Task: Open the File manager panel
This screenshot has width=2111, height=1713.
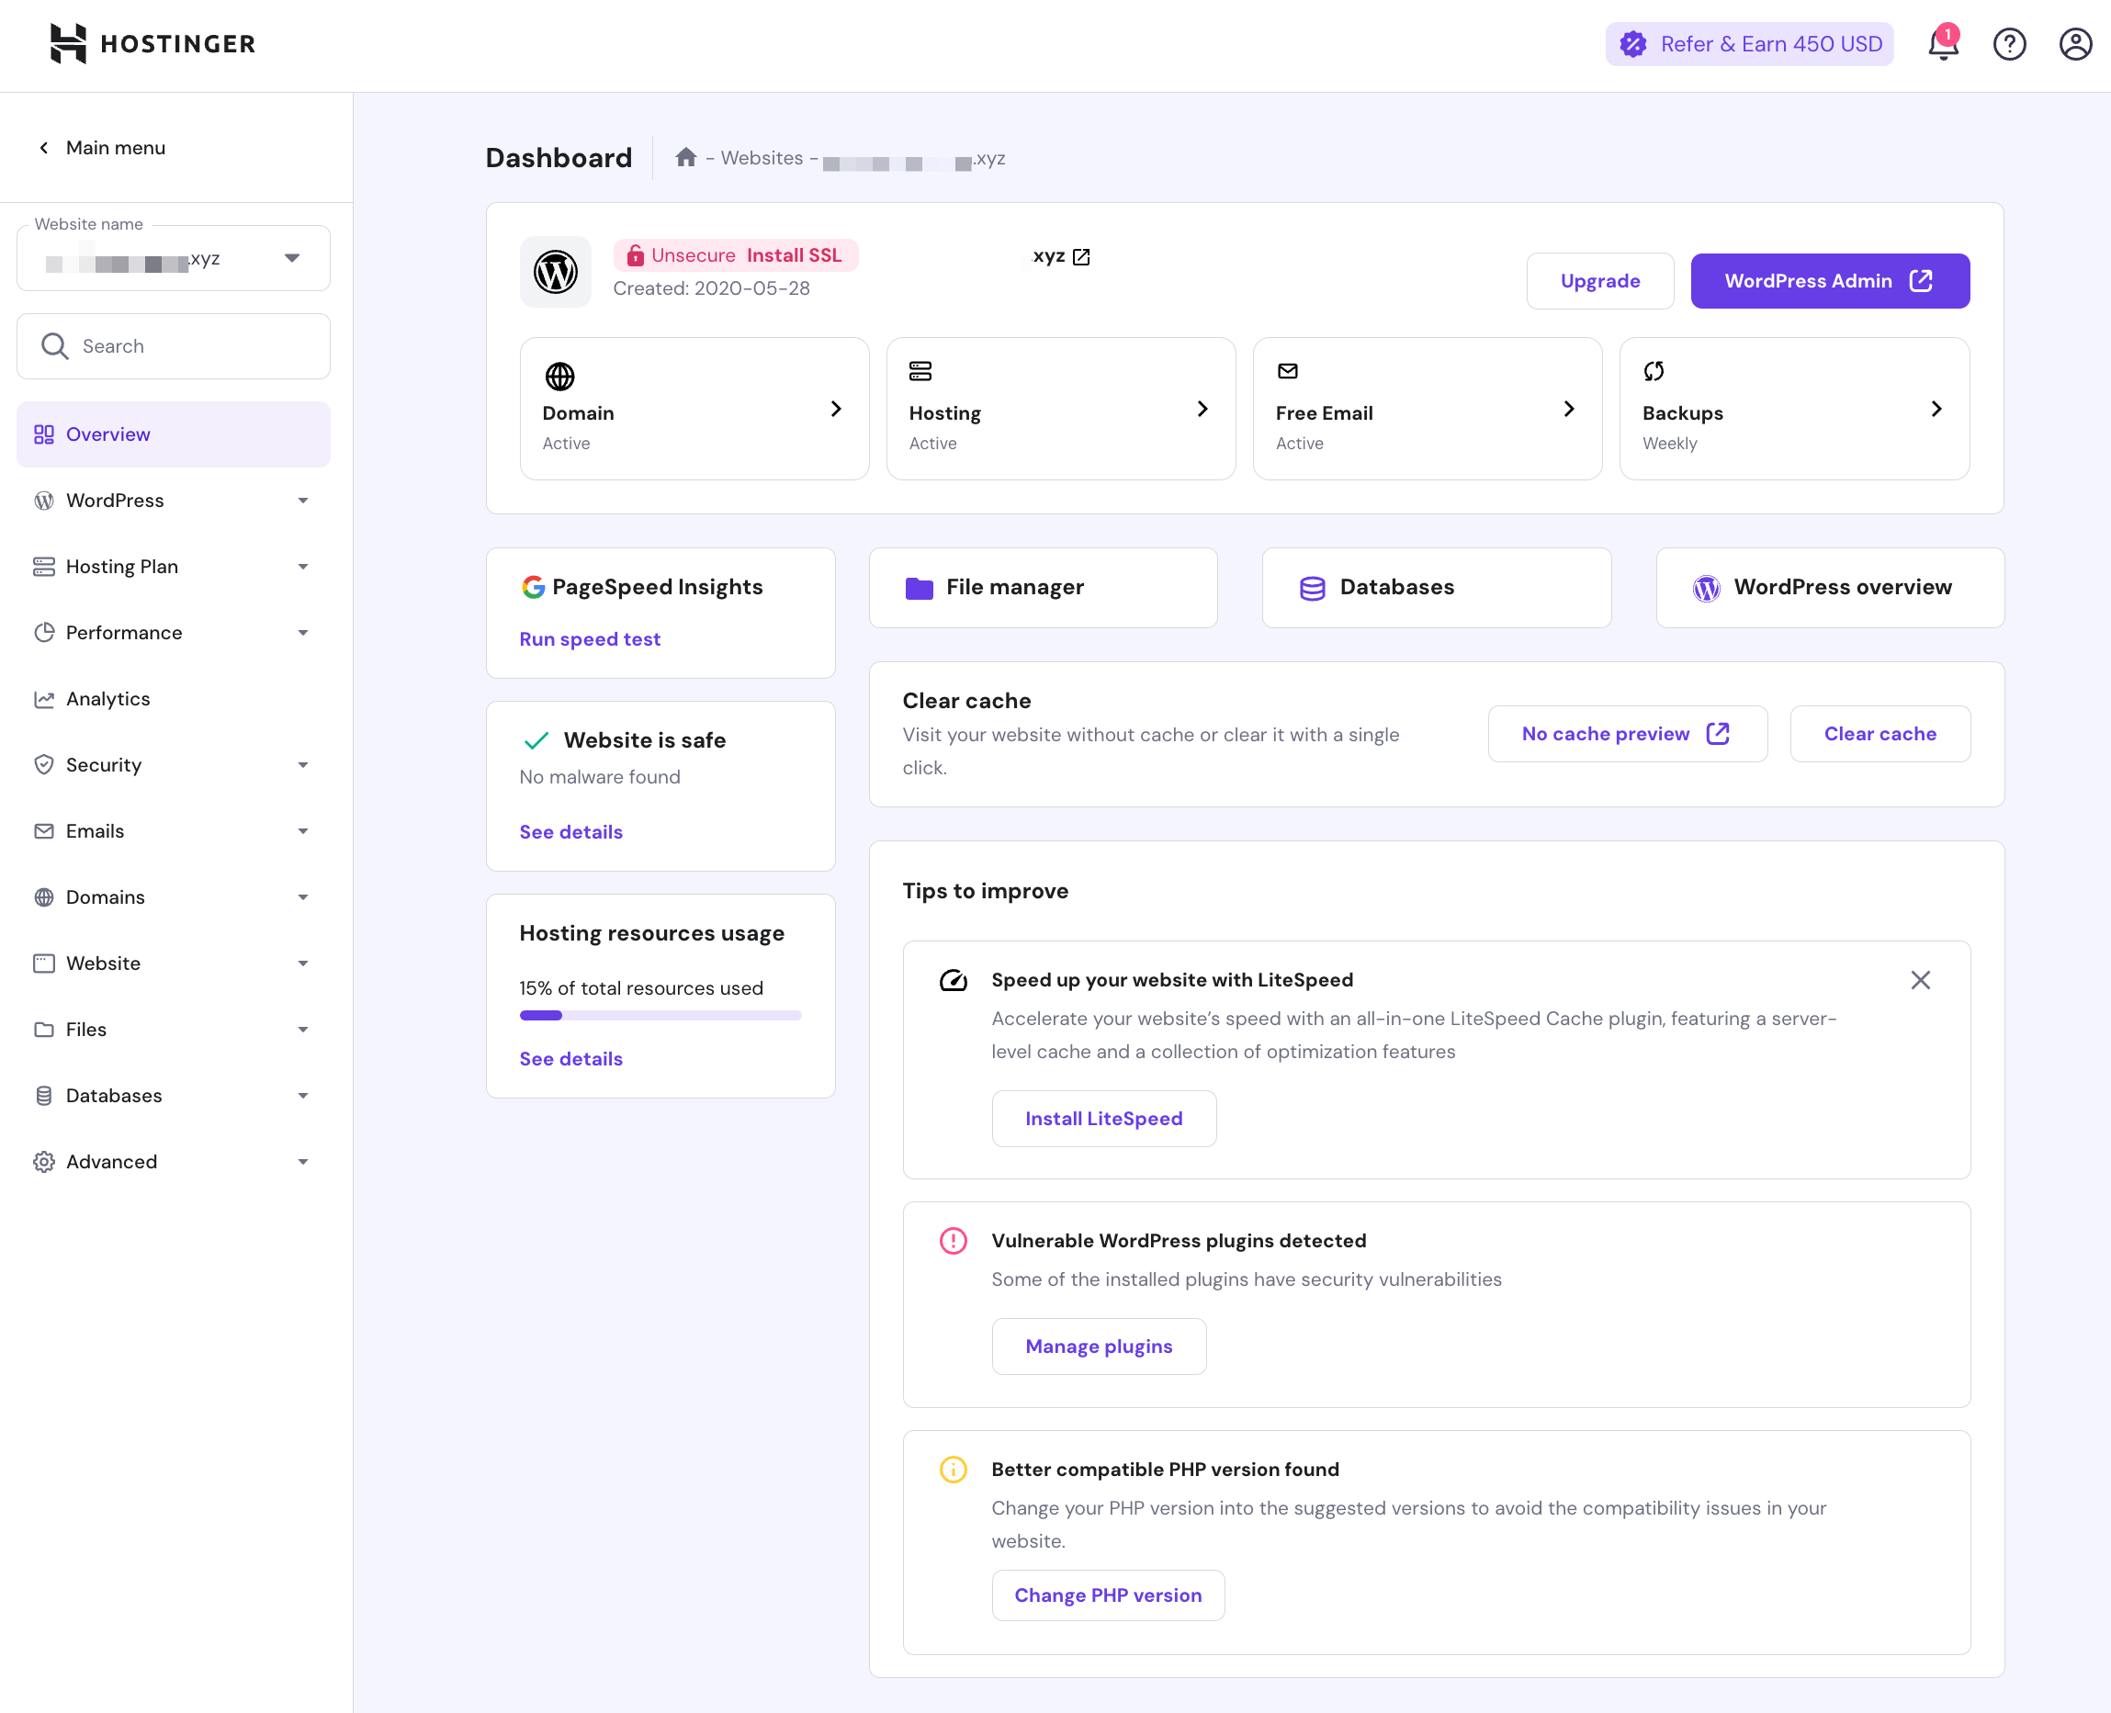Action: coord(1042,587)
